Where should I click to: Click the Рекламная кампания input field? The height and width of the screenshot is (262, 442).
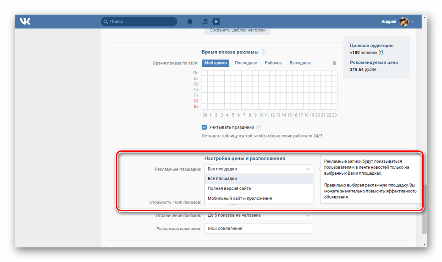click(259, 229)
